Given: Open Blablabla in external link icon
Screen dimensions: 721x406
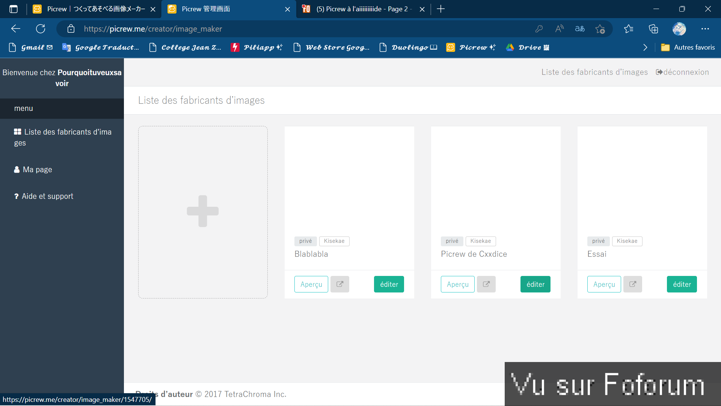Looking at the screenshot, I should coord(340,284).
